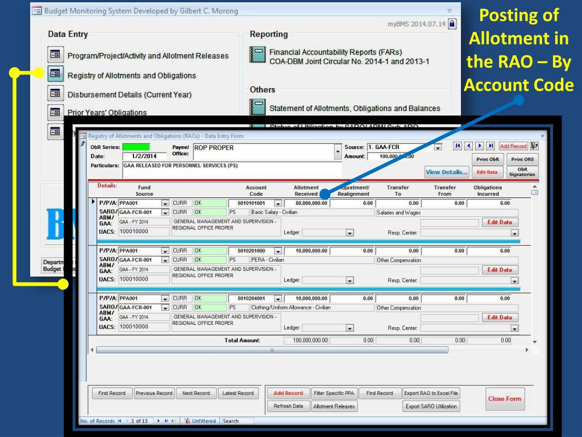
Task: Click Refresh Data button
Action: click(288, 406)
